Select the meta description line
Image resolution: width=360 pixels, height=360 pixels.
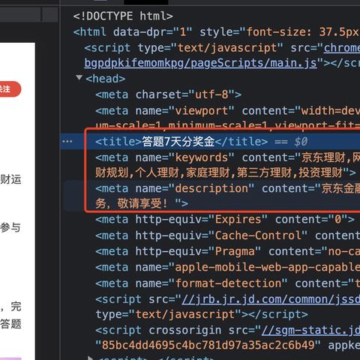tap(227, 188)
